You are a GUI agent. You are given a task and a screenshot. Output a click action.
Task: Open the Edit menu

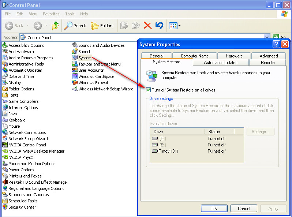coord(20,14)
